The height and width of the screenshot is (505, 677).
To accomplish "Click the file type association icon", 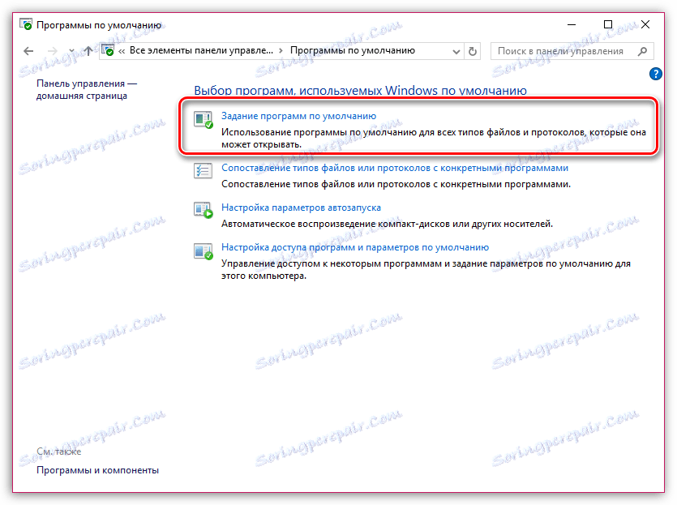I will tap(203, 171).
